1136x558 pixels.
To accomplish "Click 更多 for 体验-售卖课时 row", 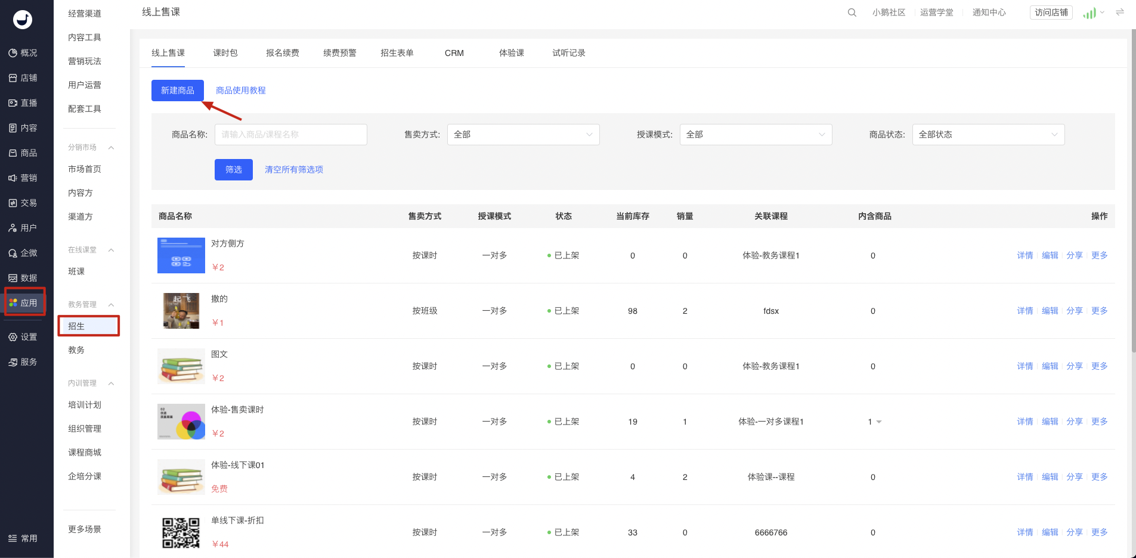I will coord(1100,422).
